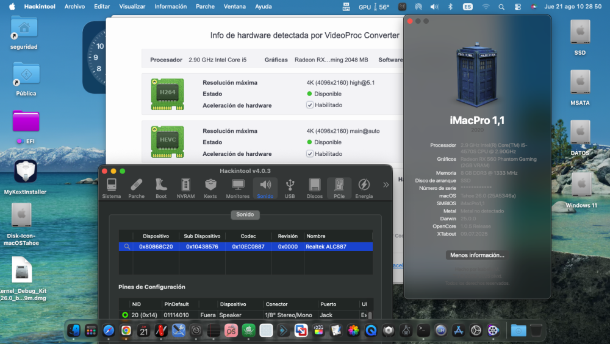610x344 pixels.
Task: Open the MSATA drive on desktop
Action: pyautogui.click(x=580, y=87)
